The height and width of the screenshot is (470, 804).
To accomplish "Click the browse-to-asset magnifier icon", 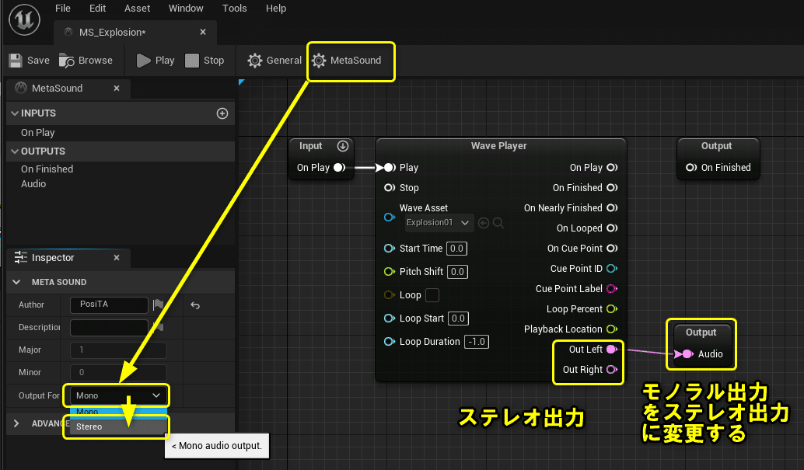I will [x=498, y=222].
